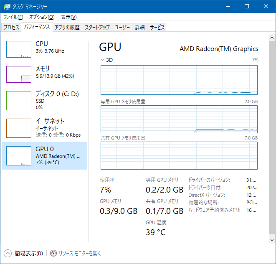Screen dimensions: 276x264
Task: Click the GPU 温度 39 °C value
Action: pos(156,232)
